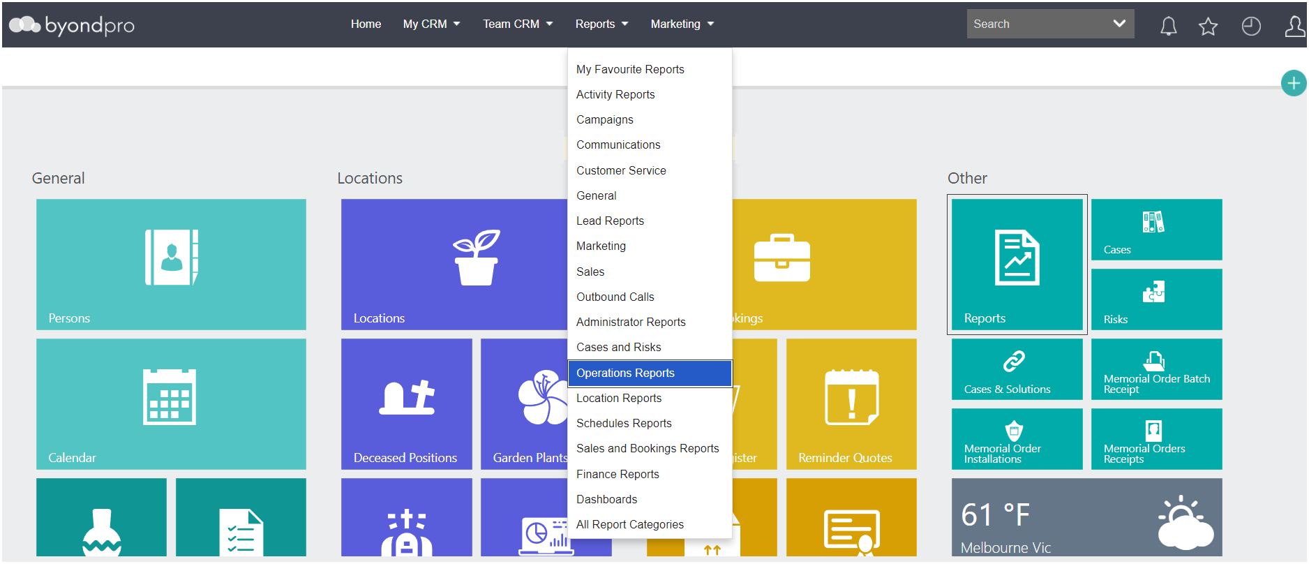Open Memorial Orders Receipts tile
The image size is (1309, 564).
click(x=1157, y=439)
